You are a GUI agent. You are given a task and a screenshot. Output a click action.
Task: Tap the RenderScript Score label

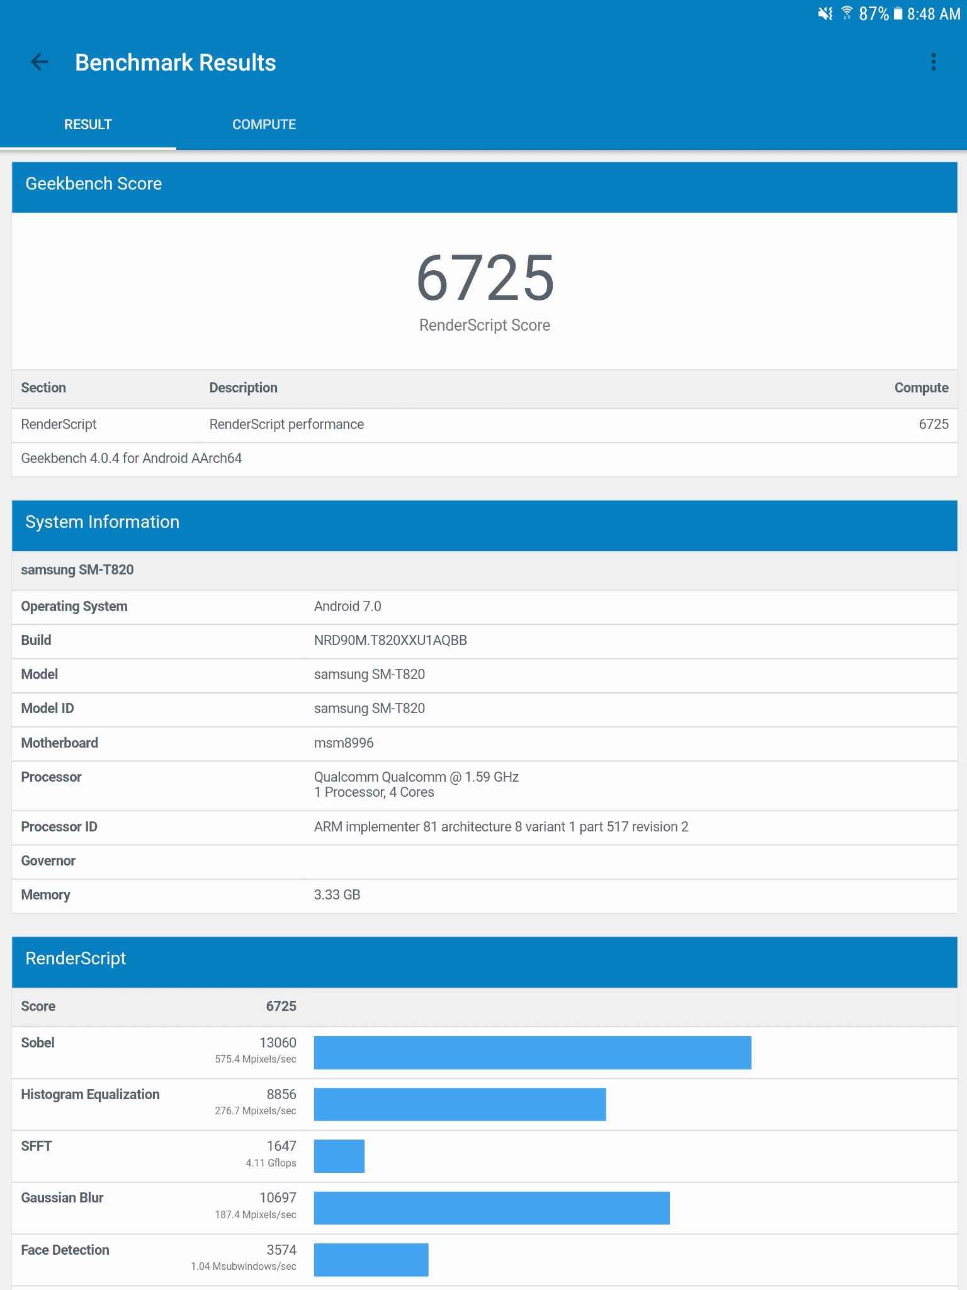pos(485,326)
